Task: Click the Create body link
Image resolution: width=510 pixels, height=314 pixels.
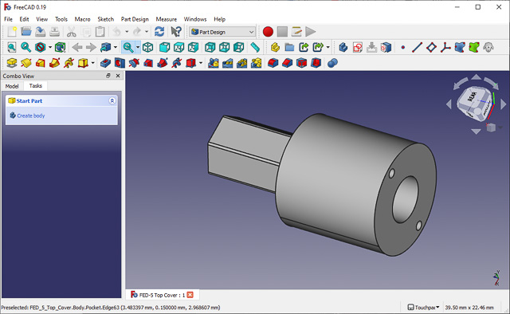Action: [x=31, y=116]
